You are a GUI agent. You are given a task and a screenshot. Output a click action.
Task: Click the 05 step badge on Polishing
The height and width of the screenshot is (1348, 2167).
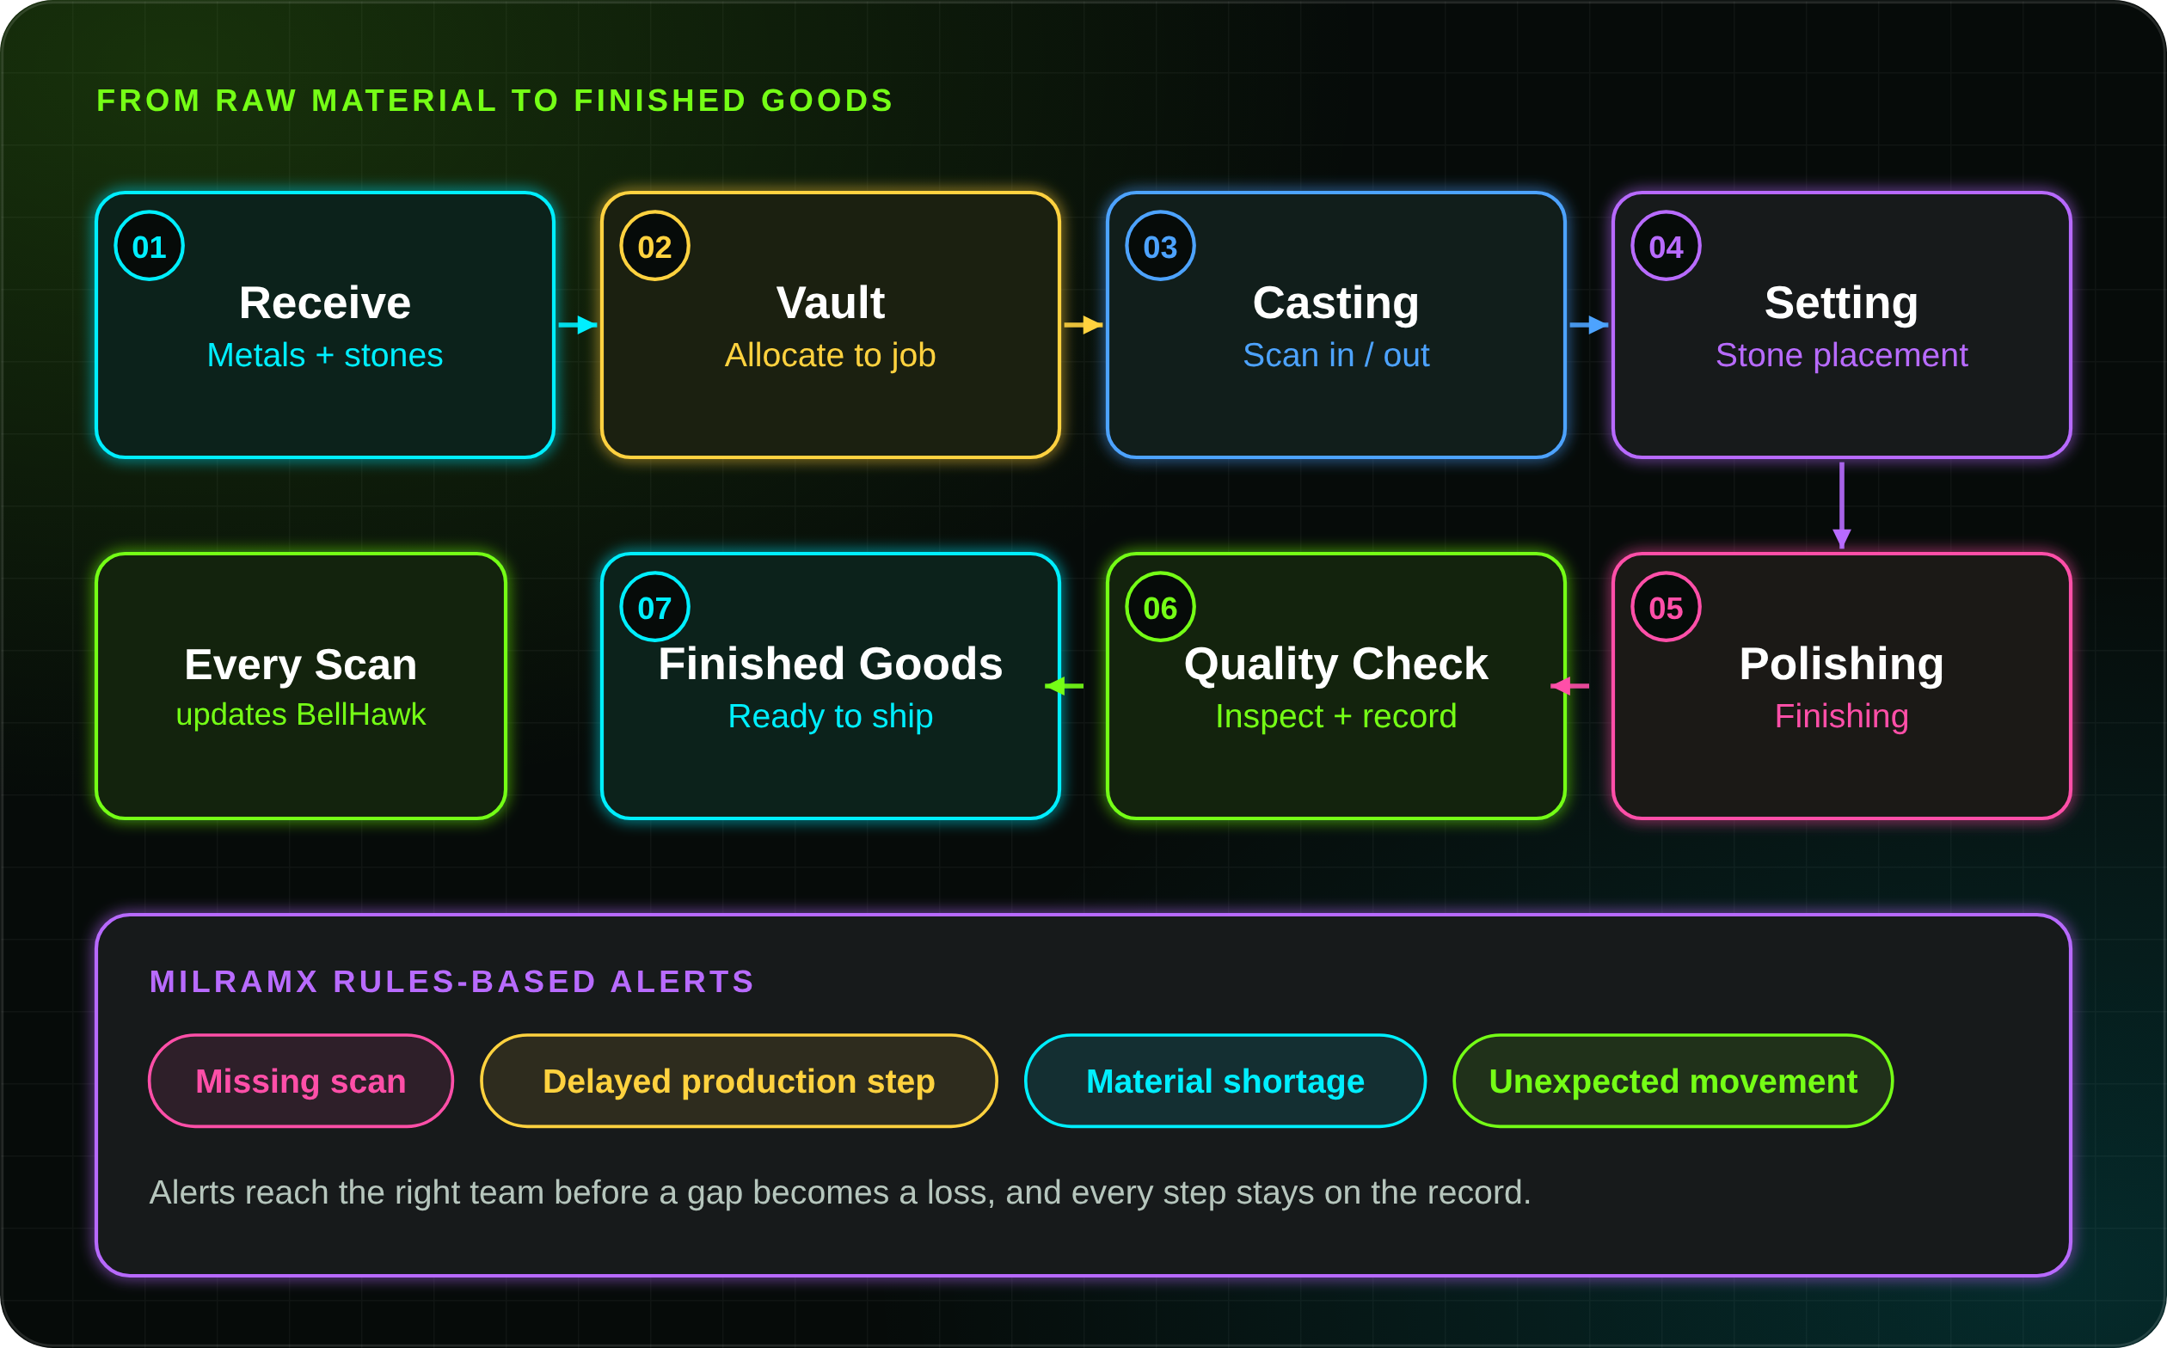coord(1666,607)
